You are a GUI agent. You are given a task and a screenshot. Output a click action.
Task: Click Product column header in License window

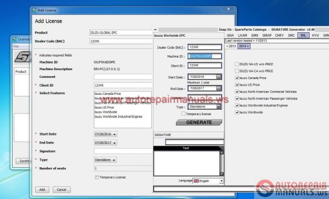tap(21, 71)
